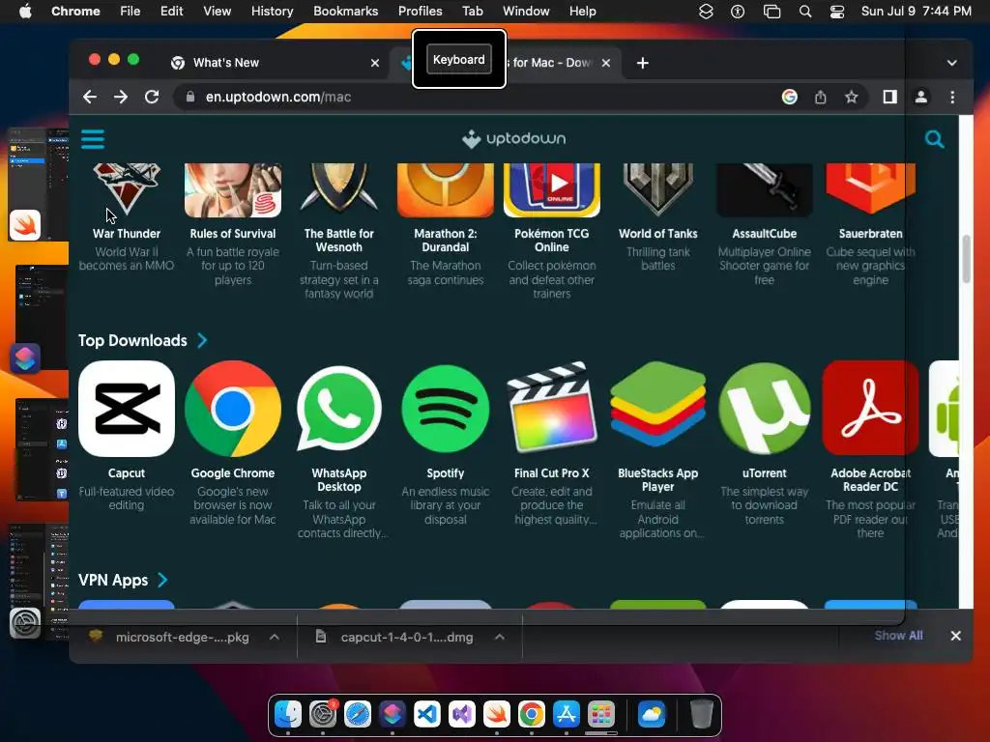The height and width of the screenshot is (742, 990).
Task: Open App Store from the Dock
Action: click(566, 714)
